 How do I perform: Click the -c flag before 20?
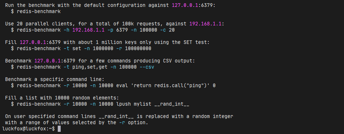163,30
